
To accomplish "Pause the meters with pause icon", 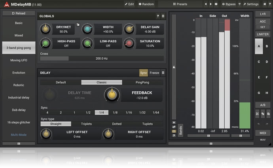I will [x=173, y=122].
